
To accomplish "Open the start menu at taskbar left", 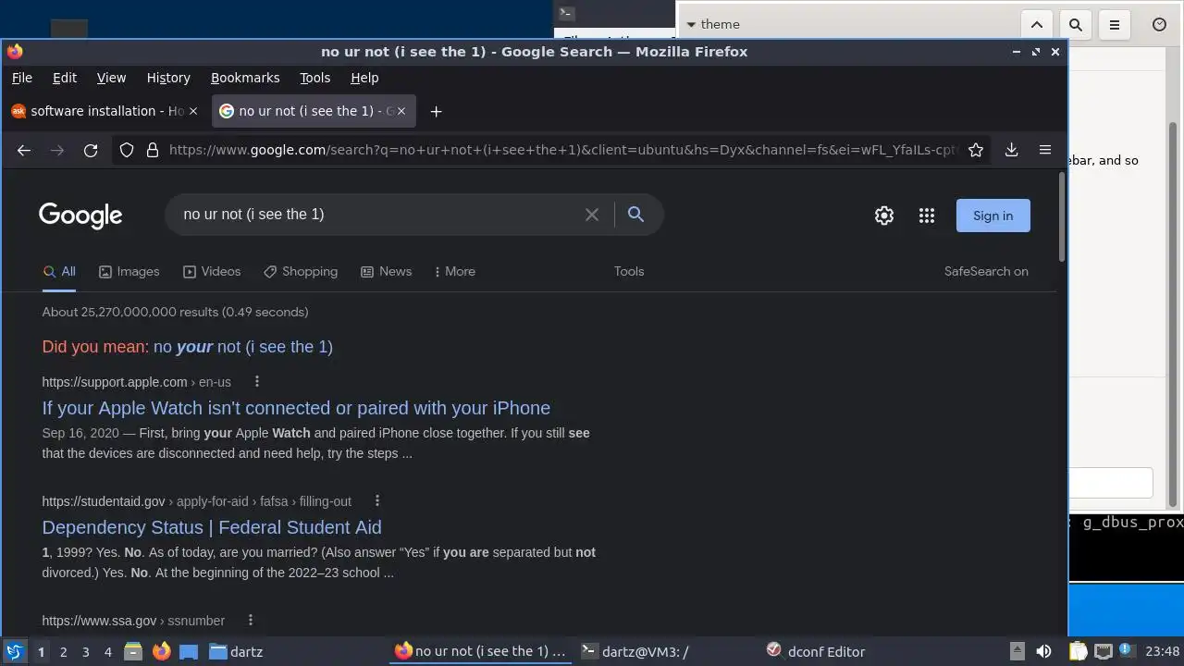I will [14, 651].
